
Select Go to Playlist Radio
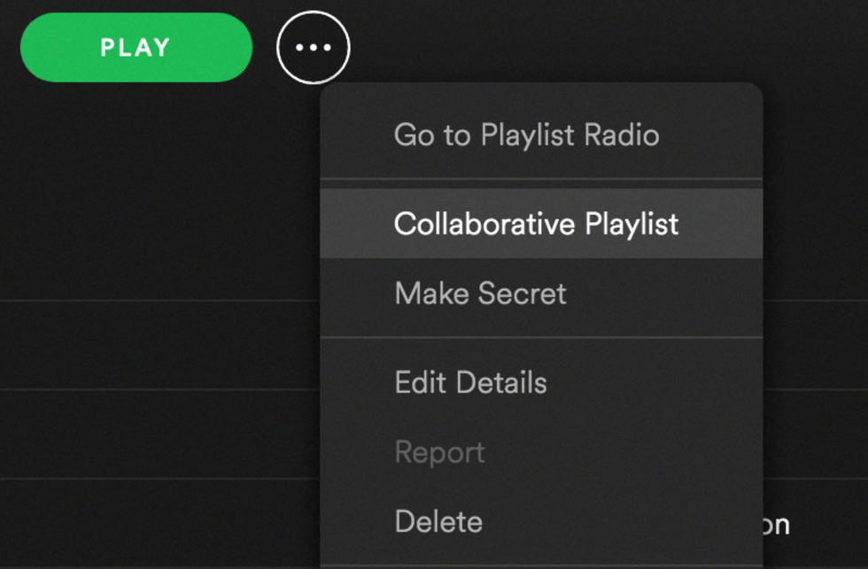(526, 135)
